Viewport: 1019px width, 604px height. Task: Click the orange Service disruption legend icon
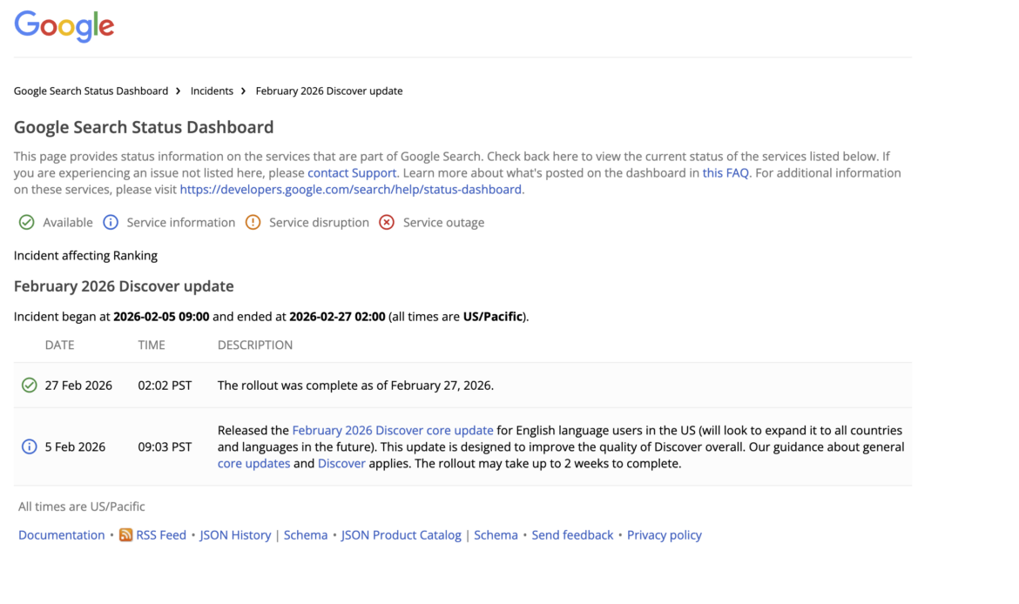pyautogui.click(x=253, y=223)
